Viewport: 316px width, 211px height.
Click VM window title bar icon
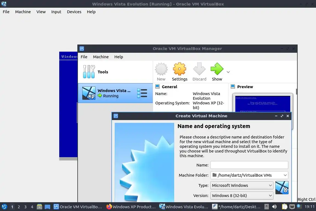(4, 4)
